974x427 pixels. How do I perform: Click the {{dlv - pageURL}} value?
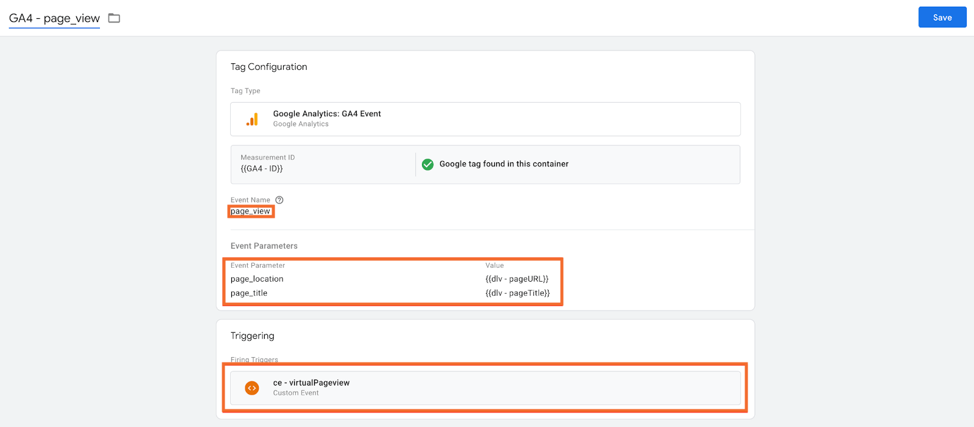click(517, 279)
